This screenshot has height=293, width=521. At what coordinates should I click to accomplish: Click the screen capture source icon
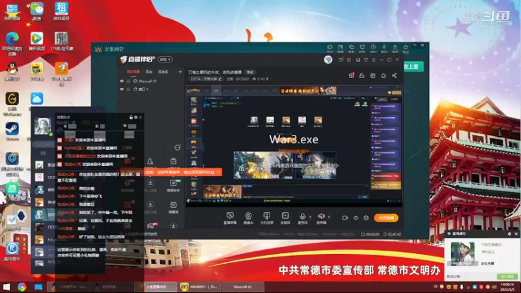click(x=230, y=216)
